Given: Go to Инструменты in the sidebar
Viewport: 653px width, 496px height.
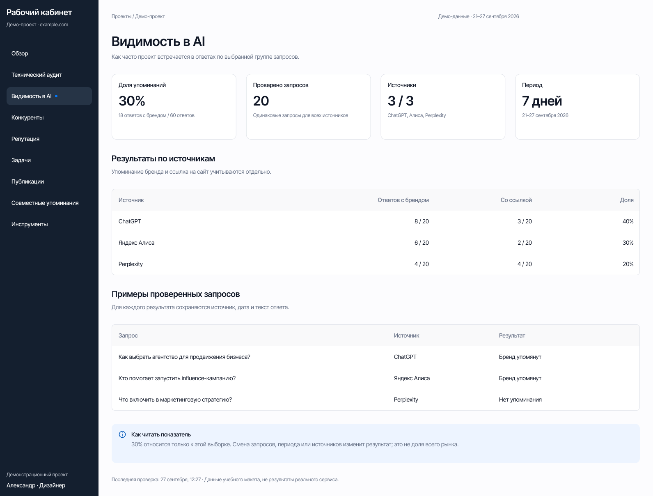Looking at the screenshot, I should (49, 224).
